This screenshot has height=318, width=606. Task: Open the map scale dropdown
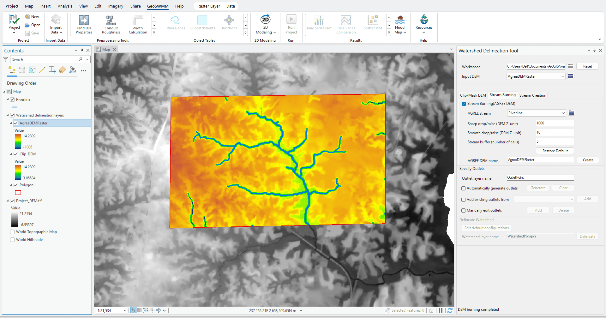pyautogui.click(x=125, y=311)
